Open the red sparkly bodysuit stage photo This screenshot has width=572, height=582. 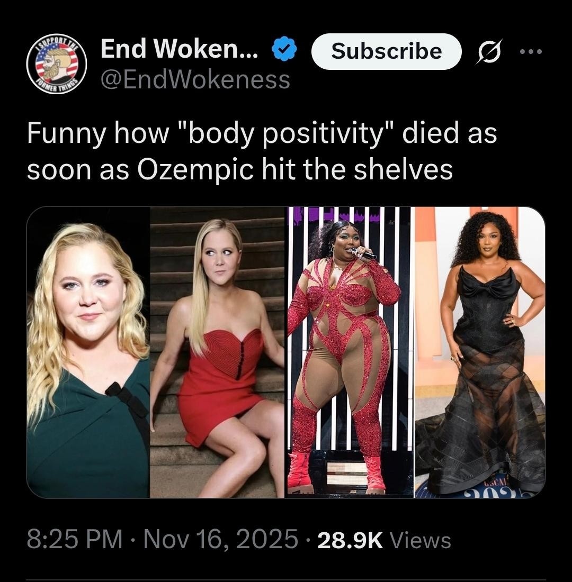[x=350, y=352]
